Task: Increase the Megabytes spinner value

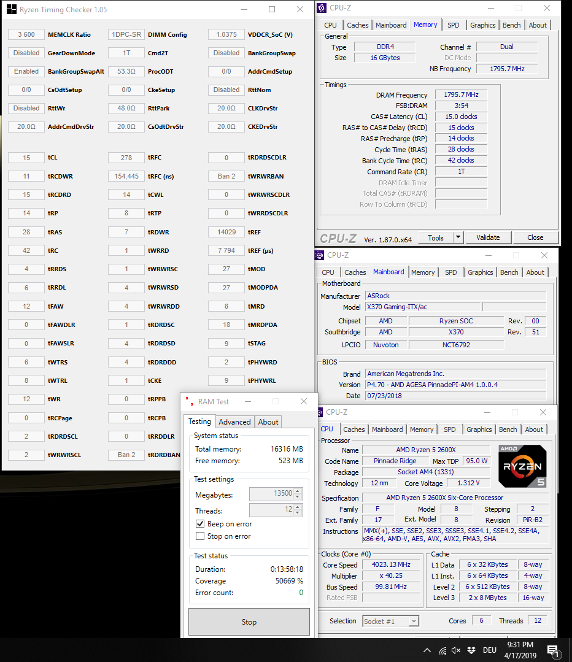Action: (298, 491)
